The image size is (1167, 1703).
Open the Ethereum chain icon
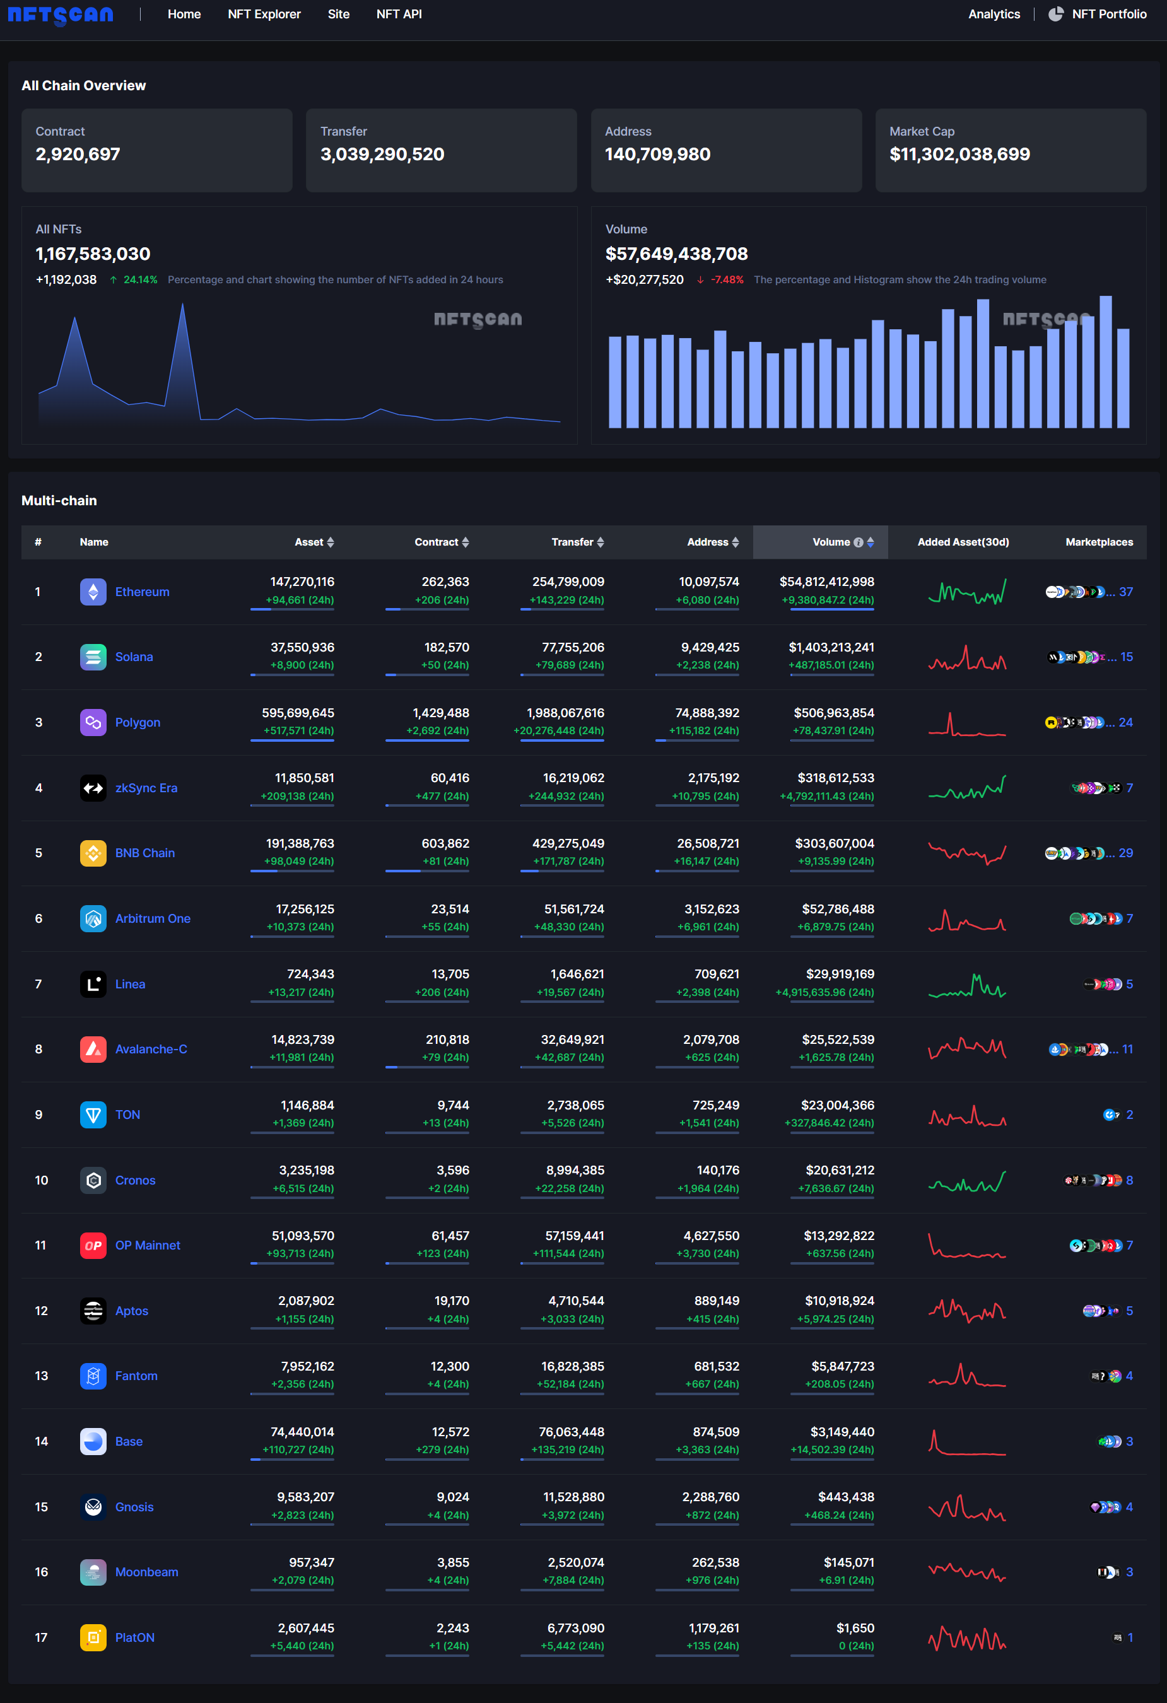(x=93, y=592)
